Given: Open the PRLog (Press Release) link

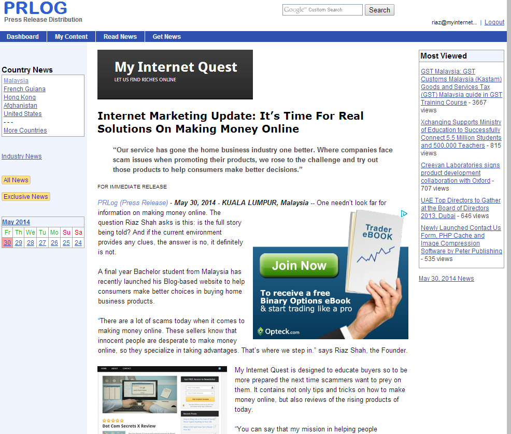Looking at the screenshot, I should point(133,202).
